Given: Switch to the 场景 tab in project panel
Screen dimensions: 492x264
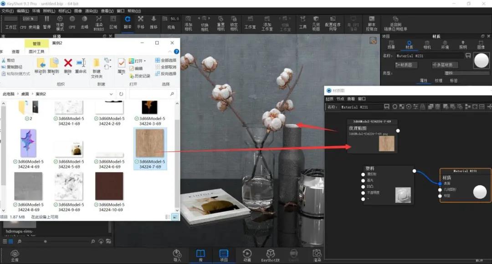Looking at the screenshot, I should 391,45.
